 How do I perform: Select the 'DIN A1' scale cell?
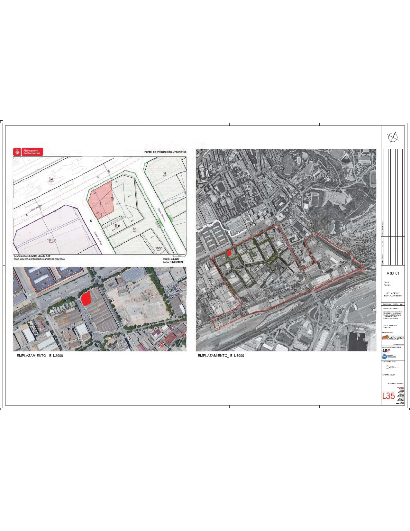point(387,283)
